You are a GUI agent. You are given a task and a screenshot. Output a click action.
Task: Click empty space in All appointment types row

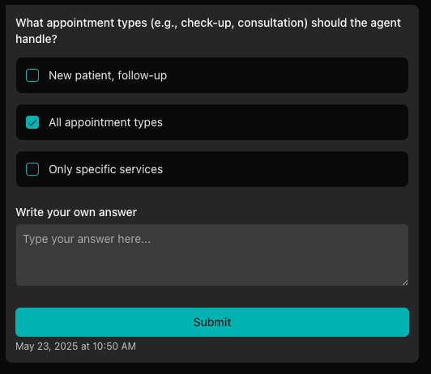pos(286,122)
